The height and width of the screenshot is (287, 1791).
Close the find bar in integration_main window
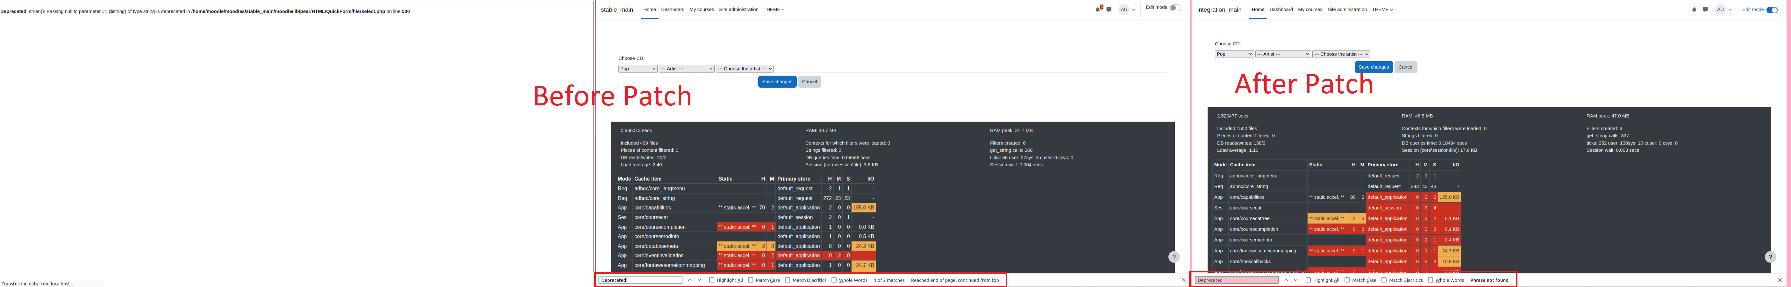1780,280
